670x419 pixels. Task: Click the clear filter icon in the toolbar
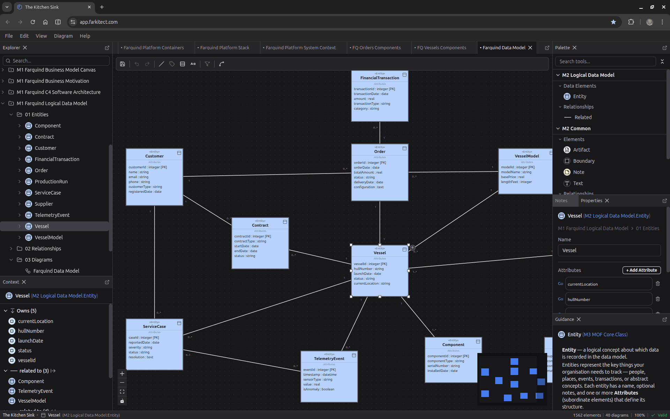[207, 64]
